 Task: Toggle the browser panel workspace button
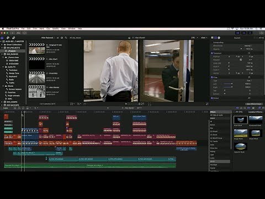238,33
